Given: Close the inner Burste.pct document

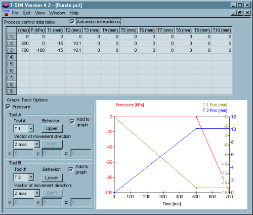Looking at the screenshot, I should coord(247,13).
